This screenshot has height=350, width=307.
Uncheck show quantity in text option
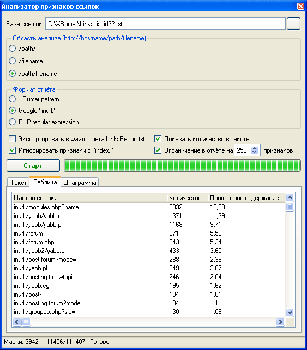click(158, 139)
